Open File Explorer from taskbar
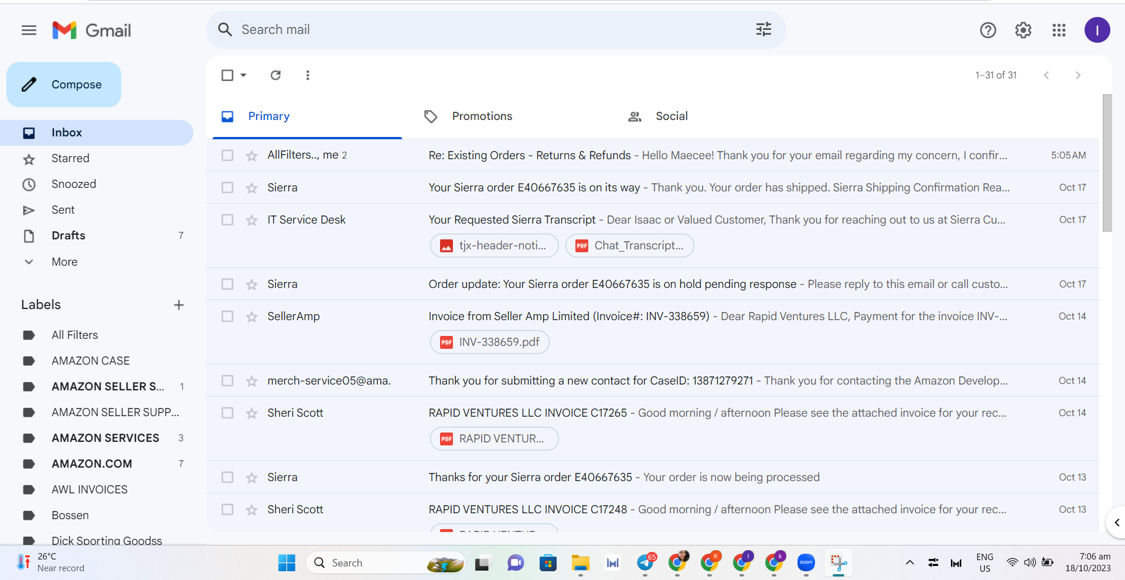 pyautogui.click(x=580, y=562)
